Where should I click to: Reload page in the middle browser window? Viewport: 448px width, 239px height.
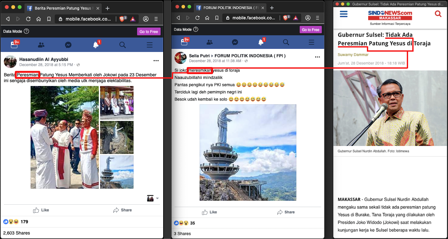coord(198,18)
